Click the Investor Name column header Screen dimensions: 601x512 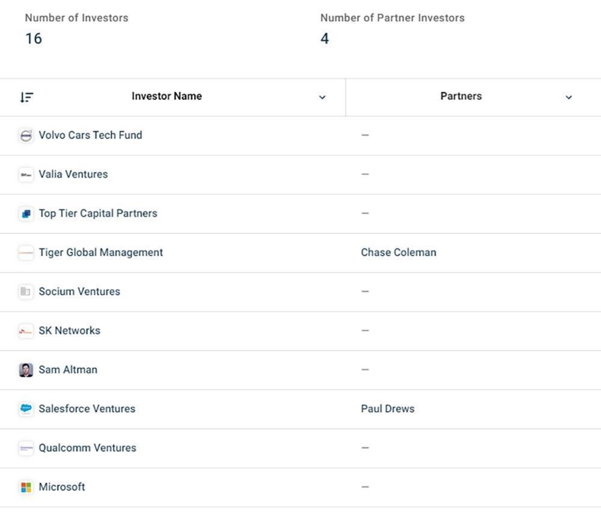(x=166, y=96)
